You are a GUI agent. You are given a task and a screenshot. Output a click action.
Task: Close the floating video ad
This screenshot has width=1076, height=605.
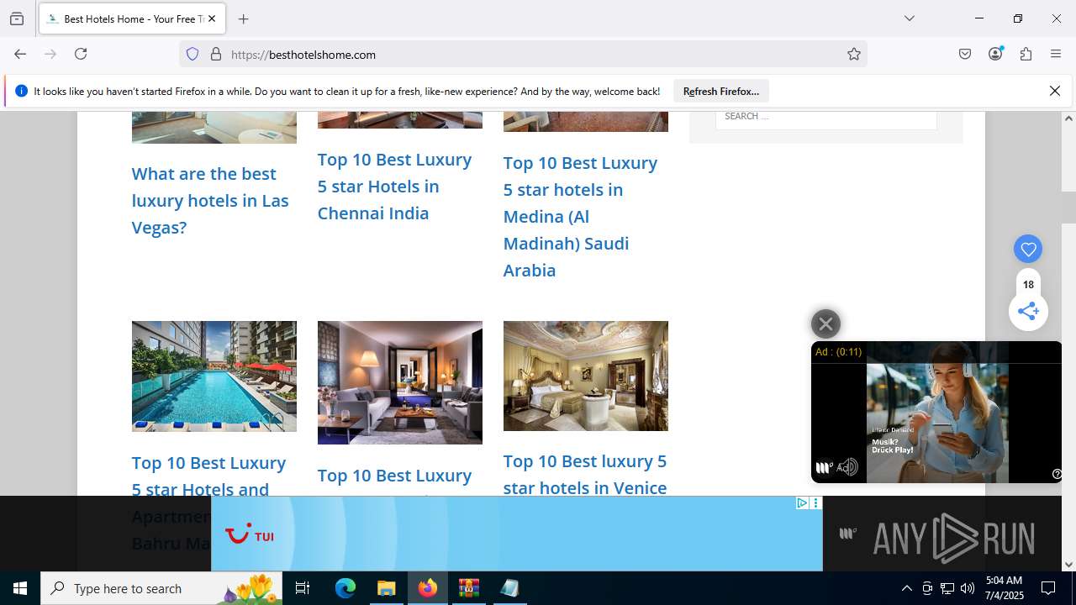[825, 324]
